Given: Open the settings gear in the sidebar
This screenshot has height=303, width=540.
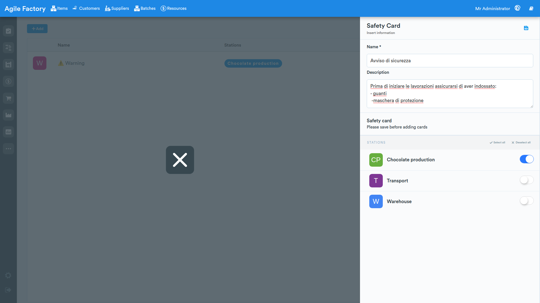Looking at the screenshot, I should tap(8, 276).
